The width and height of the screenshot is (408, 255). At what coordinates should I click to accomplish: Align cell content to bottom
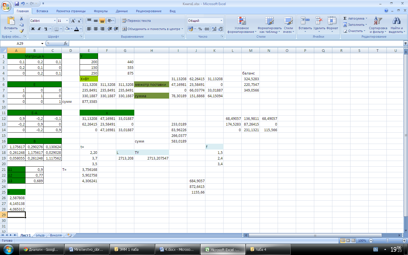102,21
